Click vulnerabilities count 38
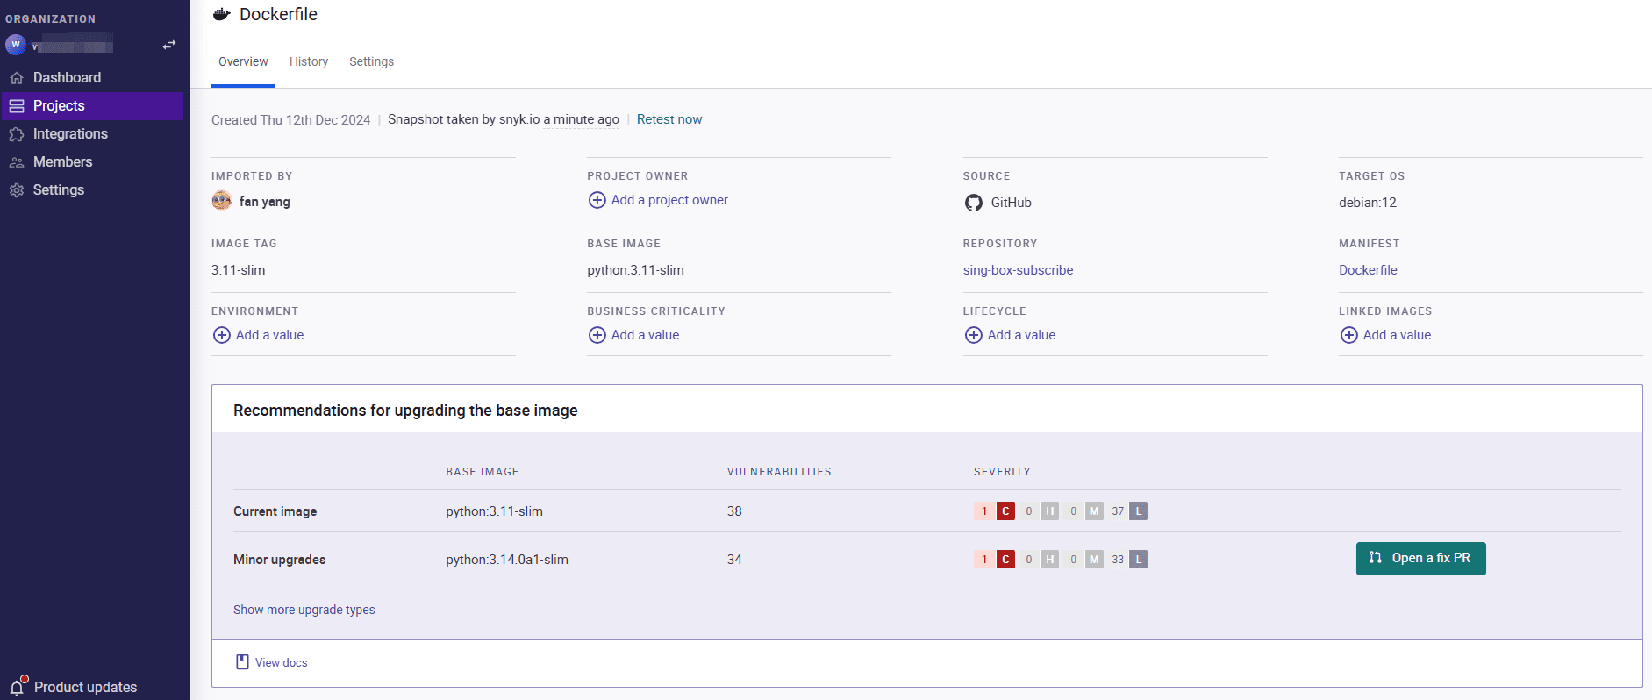The image size is (1652, 700). 734,511
